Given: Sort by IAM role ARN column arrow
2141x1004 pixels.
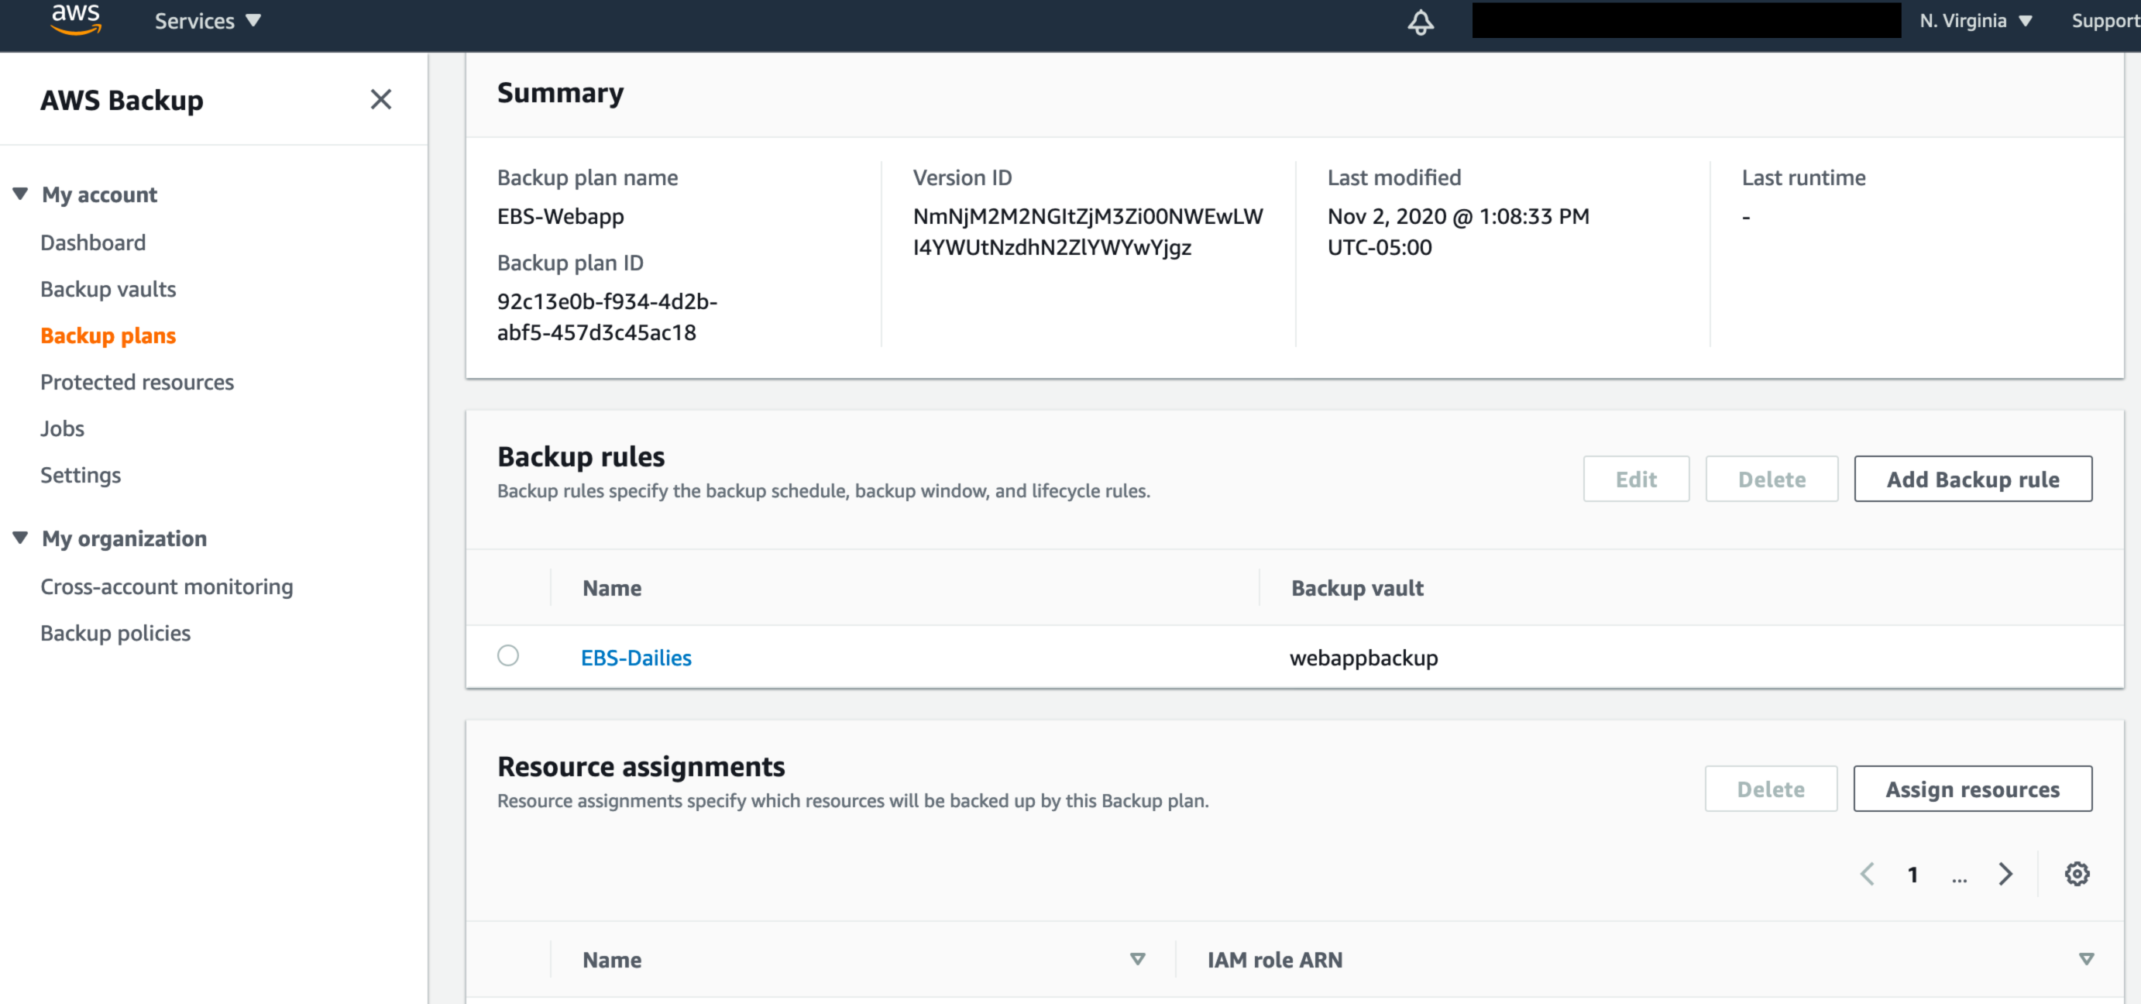Looking at the screenshot, I should (x=2085, y=959).
